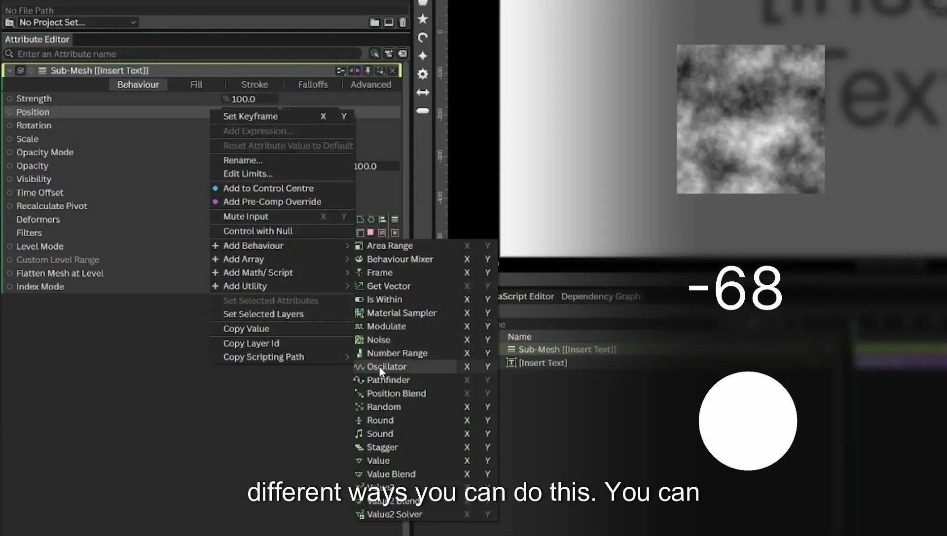Select the Dependency Graph tab
The width and height of the screenshot is (947, 536).
(601, 297)
